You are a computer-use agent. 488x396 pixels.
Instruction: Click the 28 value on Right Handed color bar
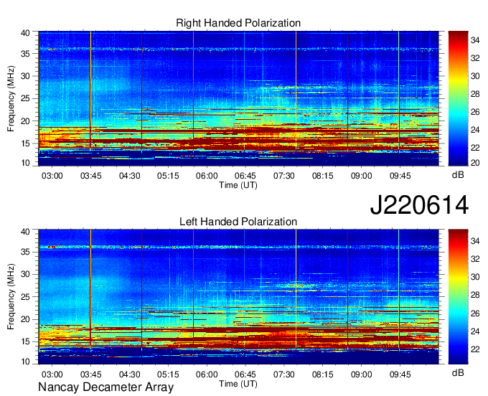tap(475, 94)
